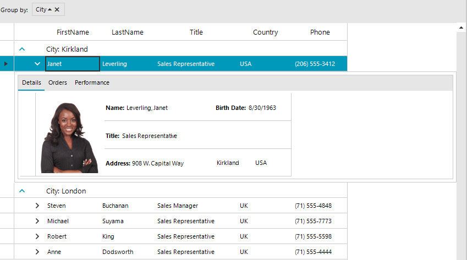Toggle City group sort order arrow

[x=50, y=9]
